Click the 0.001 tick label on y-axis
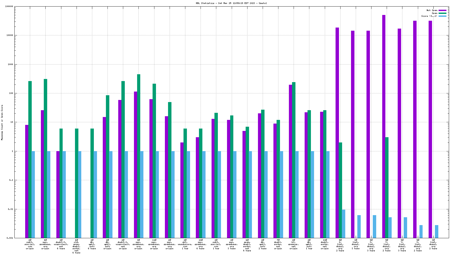This screenshot has width=453, height=255. 10,238
